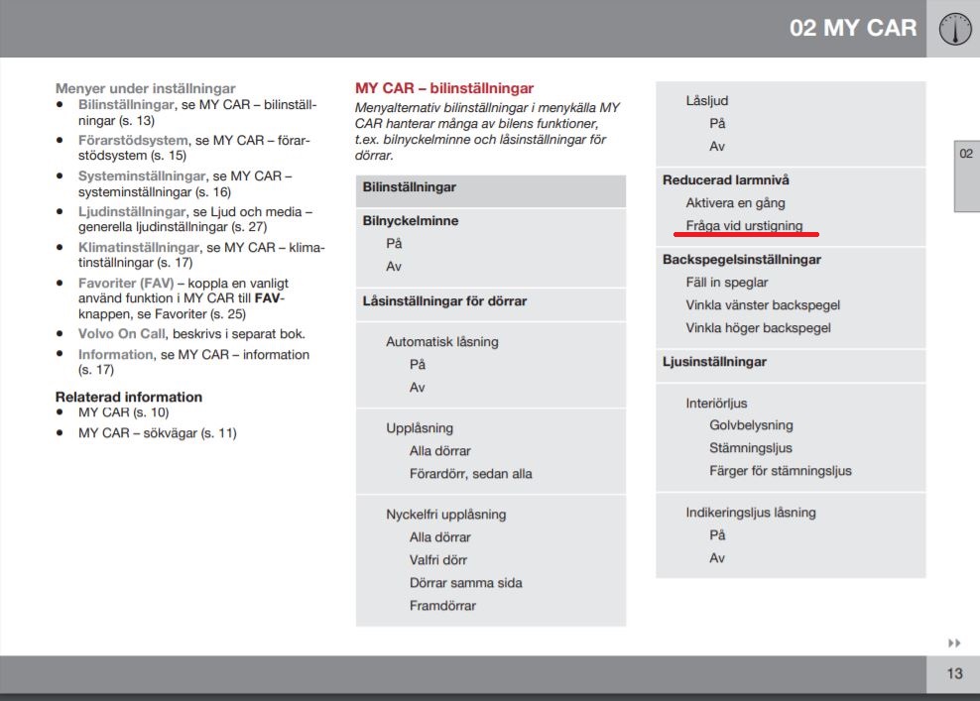The image size is (980, 701).
Task: Click the gauge icon beside 02 MY CAR
Action: click(955, 29)
